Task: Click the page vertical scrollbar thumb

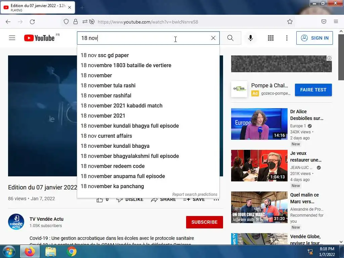Action: [341, 57]
